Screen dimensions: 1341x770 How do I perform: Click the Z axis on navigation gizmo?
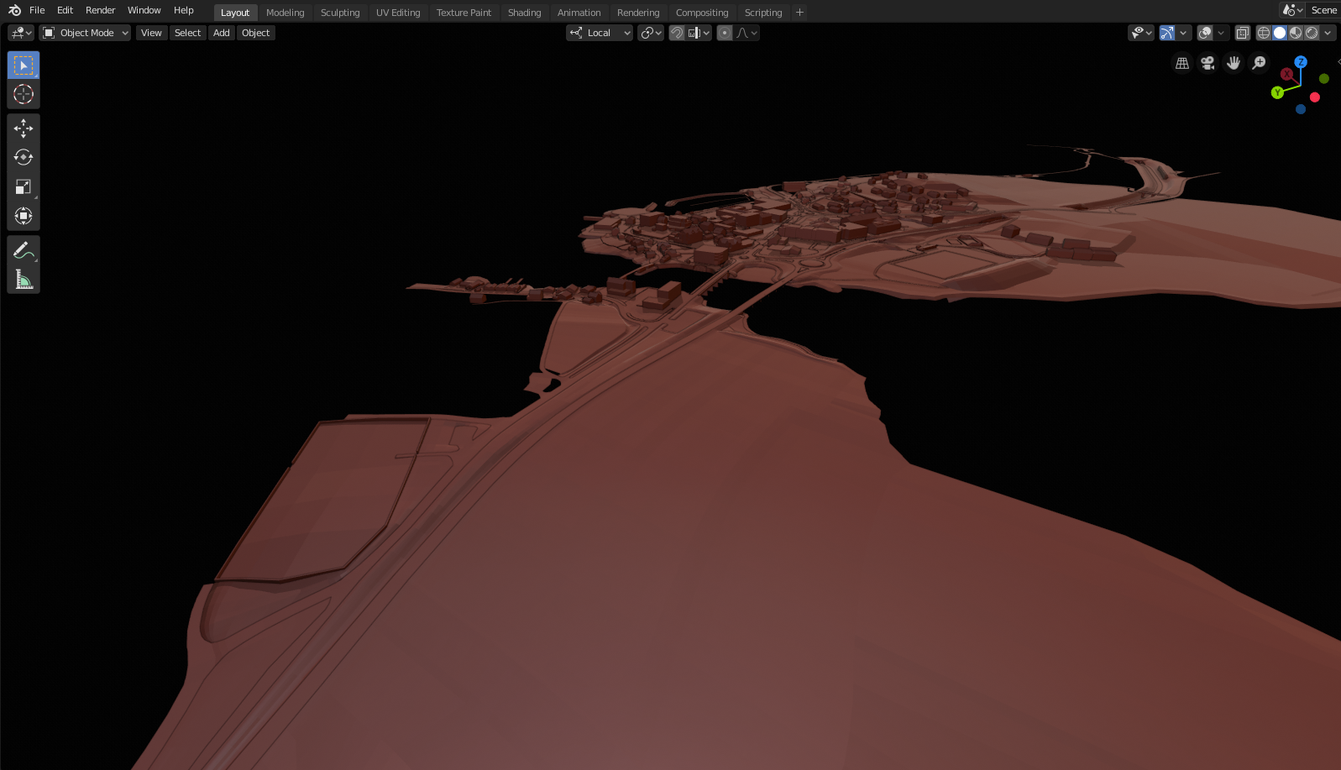[1301, 62]
